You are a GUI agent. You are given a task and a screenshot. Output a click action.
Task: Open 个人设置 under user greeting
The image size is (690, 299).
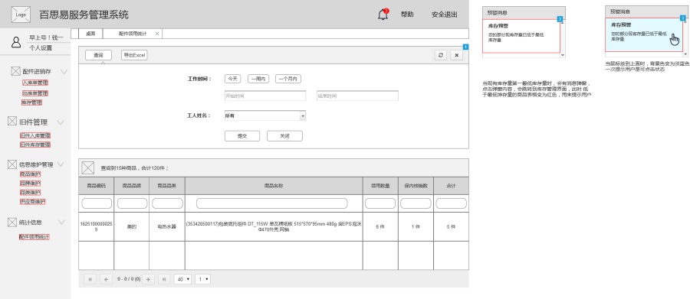(x=41, y=48)
